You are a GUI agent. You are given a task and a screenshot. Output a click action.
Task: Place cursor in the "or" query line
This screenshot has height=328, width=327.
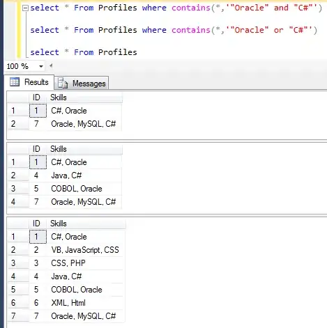tap(174, 30)
